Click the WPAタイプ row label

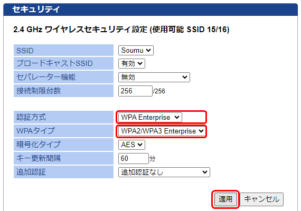[x=63, y=131]
